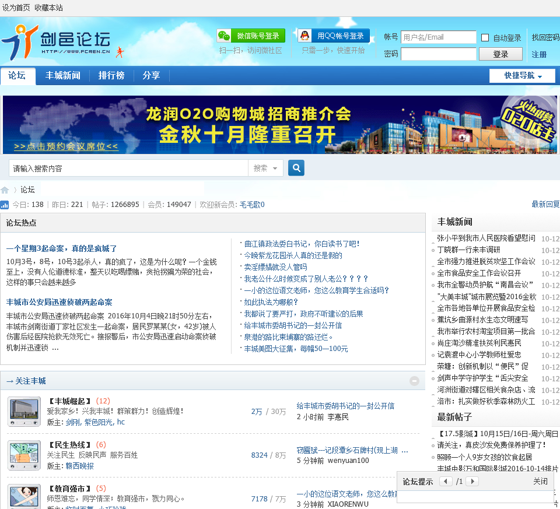Image resolution: width=560 pixels, height=509 pixels.
Task: Go to next forum tip arrow
Action: pos(472,481)
